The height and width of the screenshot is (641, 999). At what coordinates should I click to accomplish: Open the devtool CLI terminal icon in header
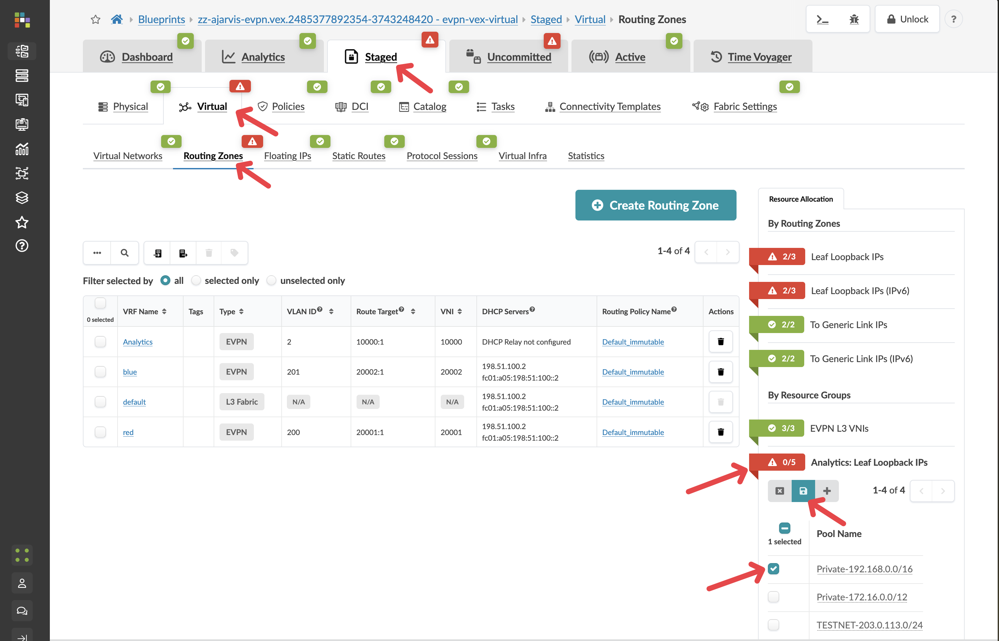click(822, 19)
